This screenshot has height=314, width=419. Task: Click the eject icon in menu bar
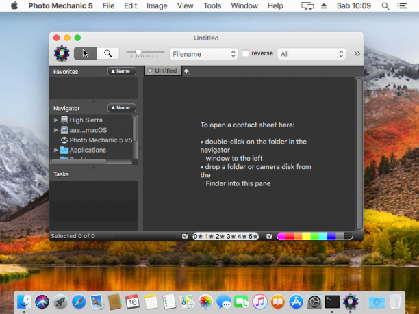(324, 5)
